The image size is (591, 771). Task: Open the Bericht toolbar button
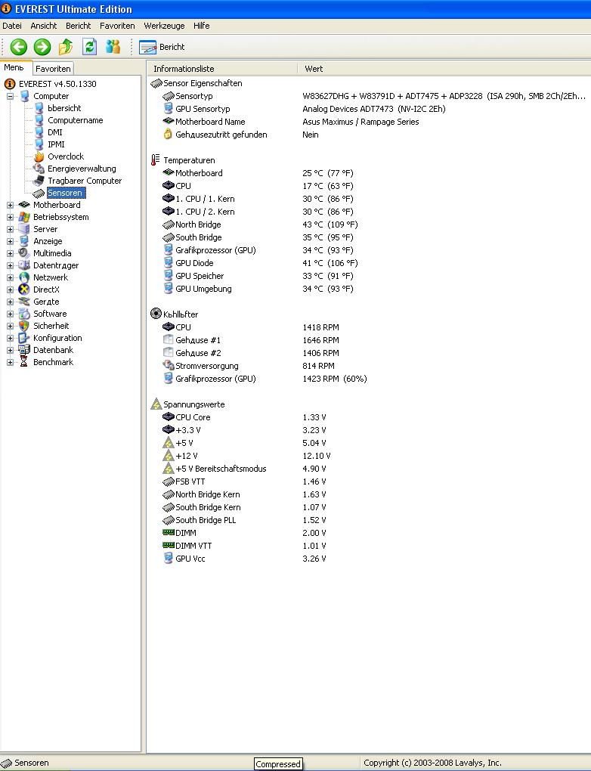[162, 47]
